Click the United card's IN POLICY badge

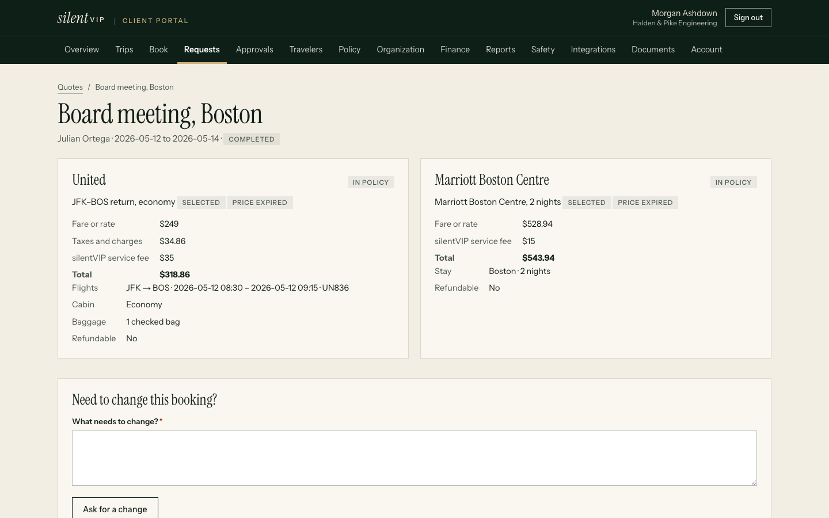[371, 182]
